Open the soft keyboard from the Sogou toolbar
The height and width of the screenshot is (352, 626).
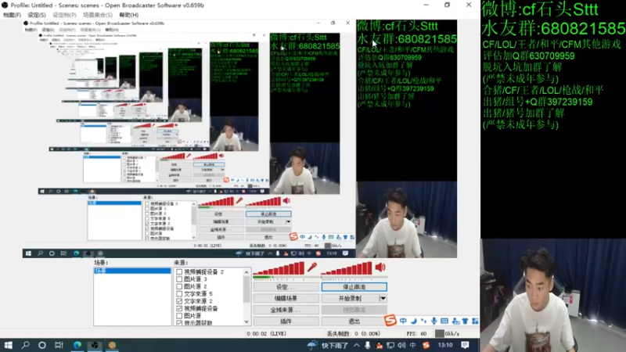click(444, 321)
